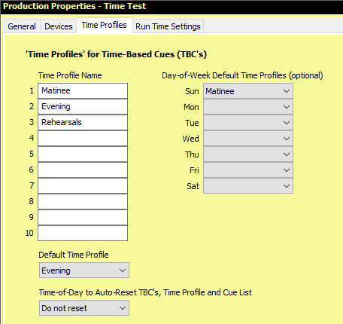Click the empty time profile field 7
Image resolution: width=343 pixels, height=324 pixels.
[83, 186]
